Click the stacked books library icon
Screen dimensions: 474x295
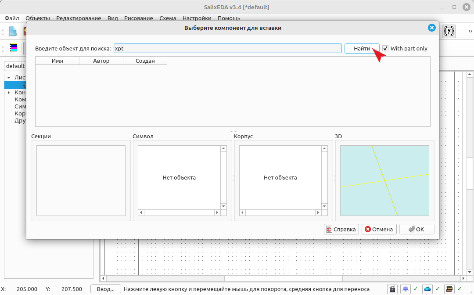coord(449,289)
